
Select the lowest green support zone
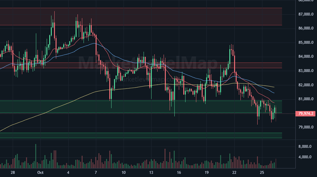pos(141,135)
